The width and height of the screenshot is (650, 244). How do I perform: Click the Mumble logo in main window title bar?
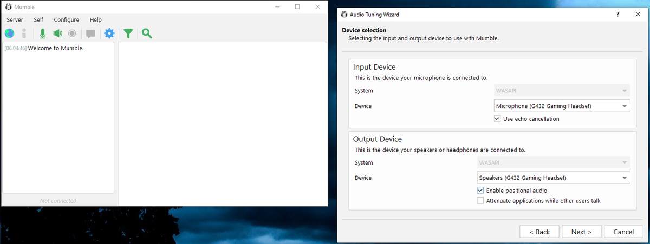8,7
